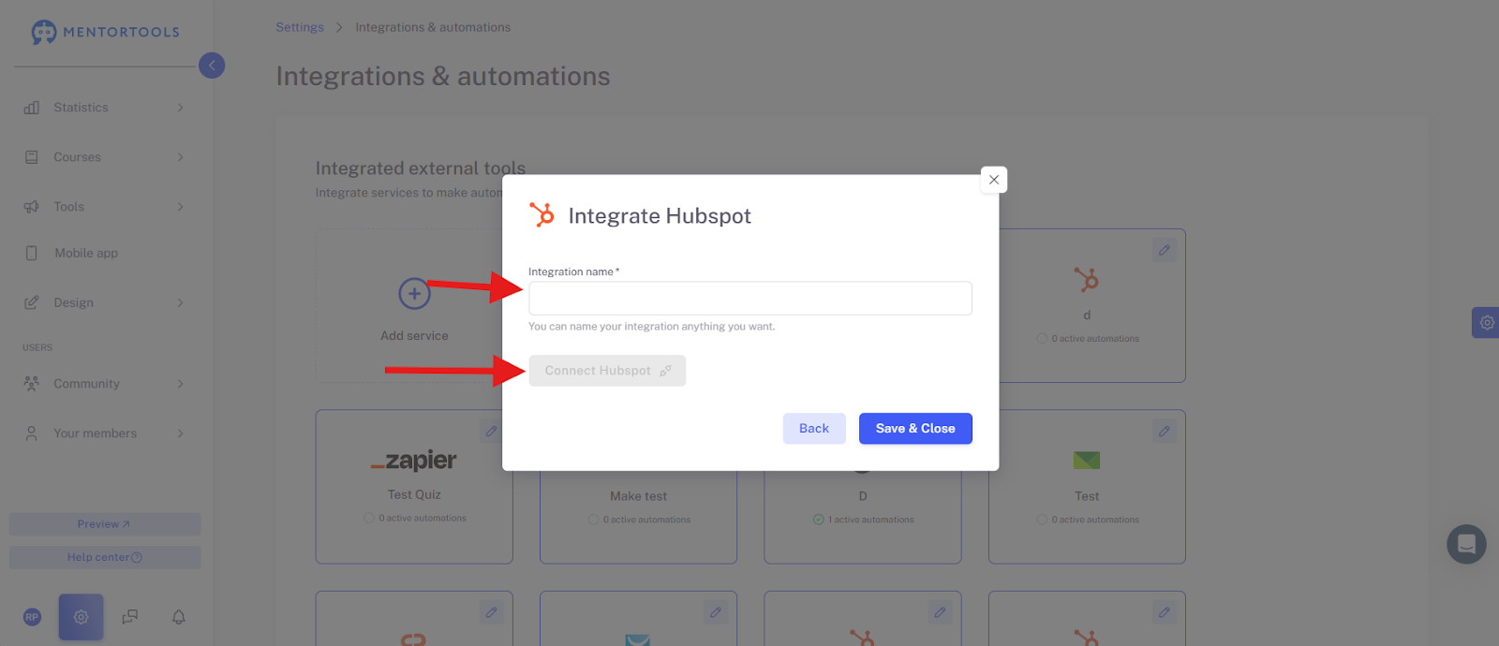
Task: Expand Courses chevron
Action: tap(180, 157)
